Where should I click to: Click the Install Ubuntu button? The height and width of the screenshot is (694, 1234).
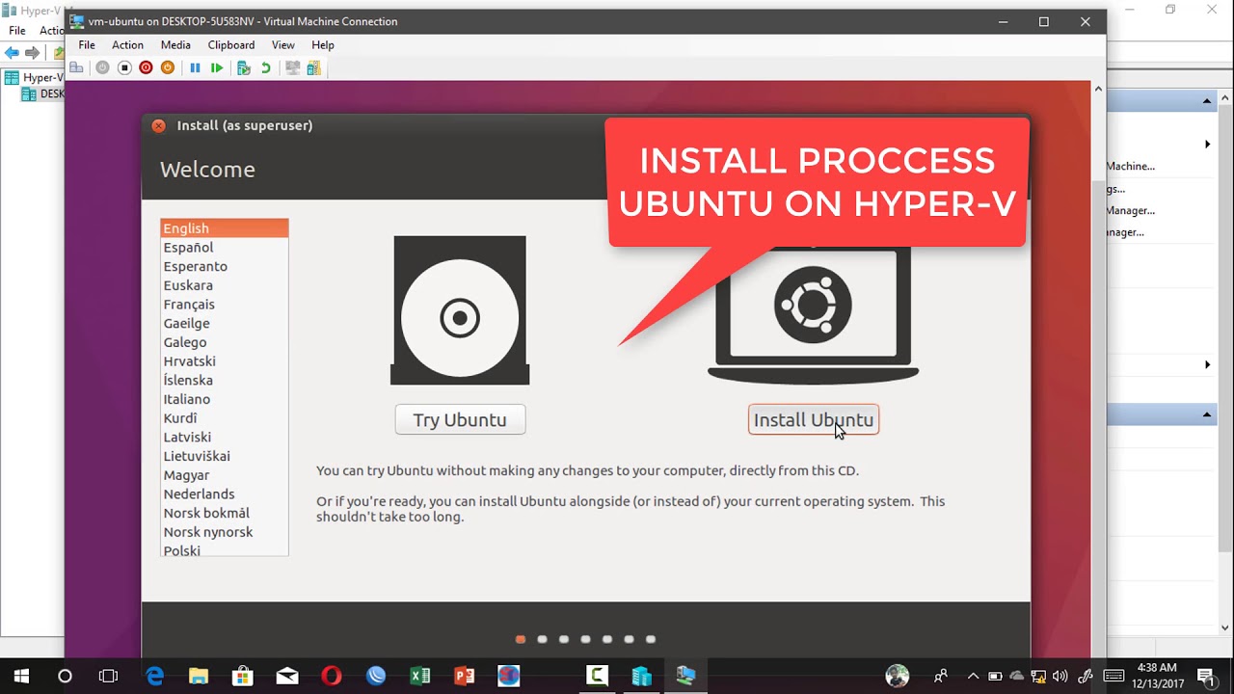tap(814, 419)
